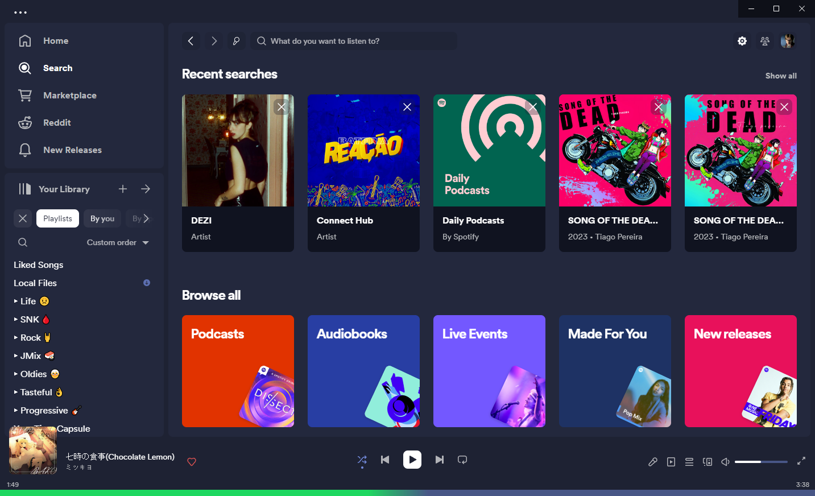This screenshot has height=496, width=815.
Task: Collapse Your Library using its header icon
Action: pyautogui.click(x=25, y=189)
